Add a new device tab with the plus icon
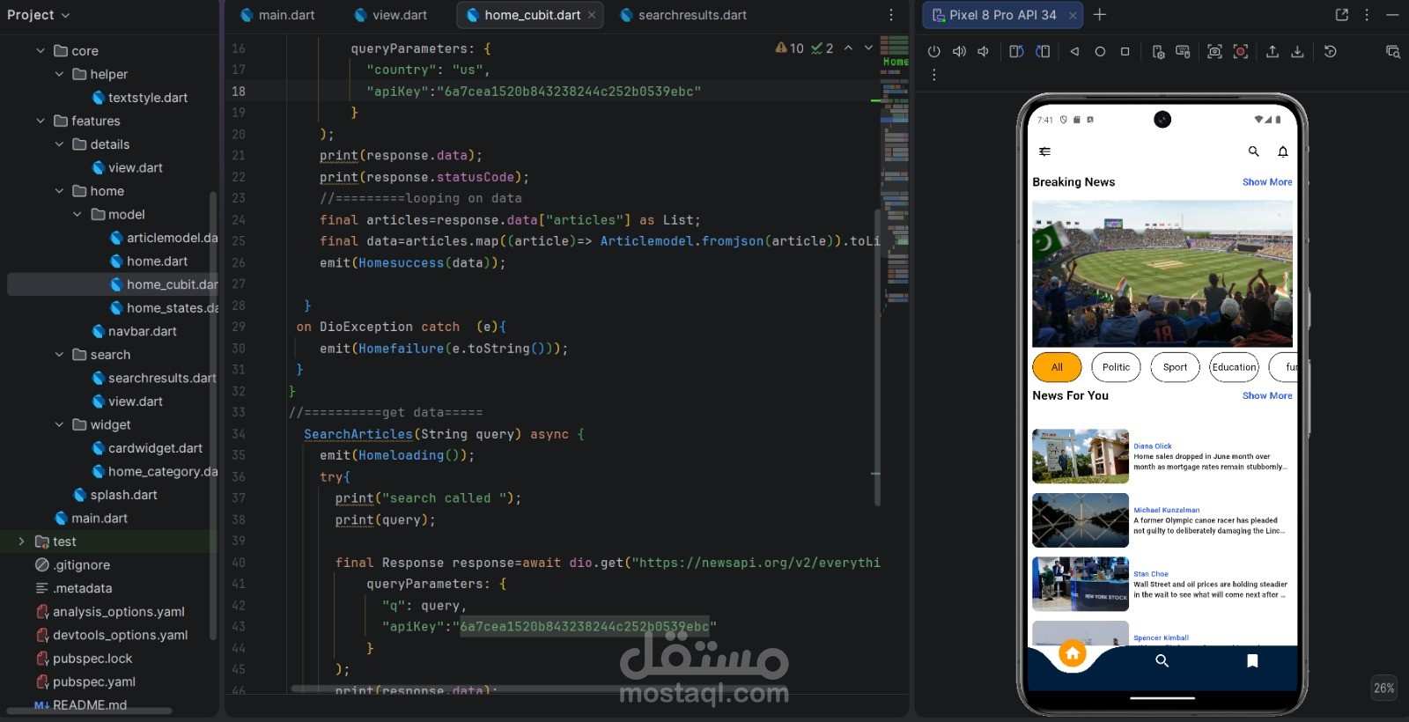This screenshot has height=722, width=1409. pos(1100,14)
